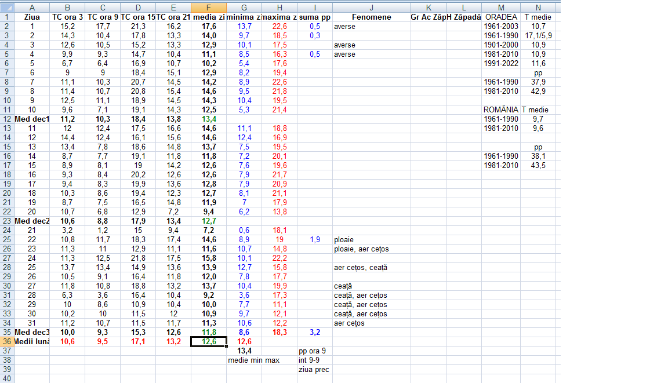Click the 'TC ora 9' header cell
This screenshot has height=383, width=668.
pyautogui.click(x=103, y=17)
